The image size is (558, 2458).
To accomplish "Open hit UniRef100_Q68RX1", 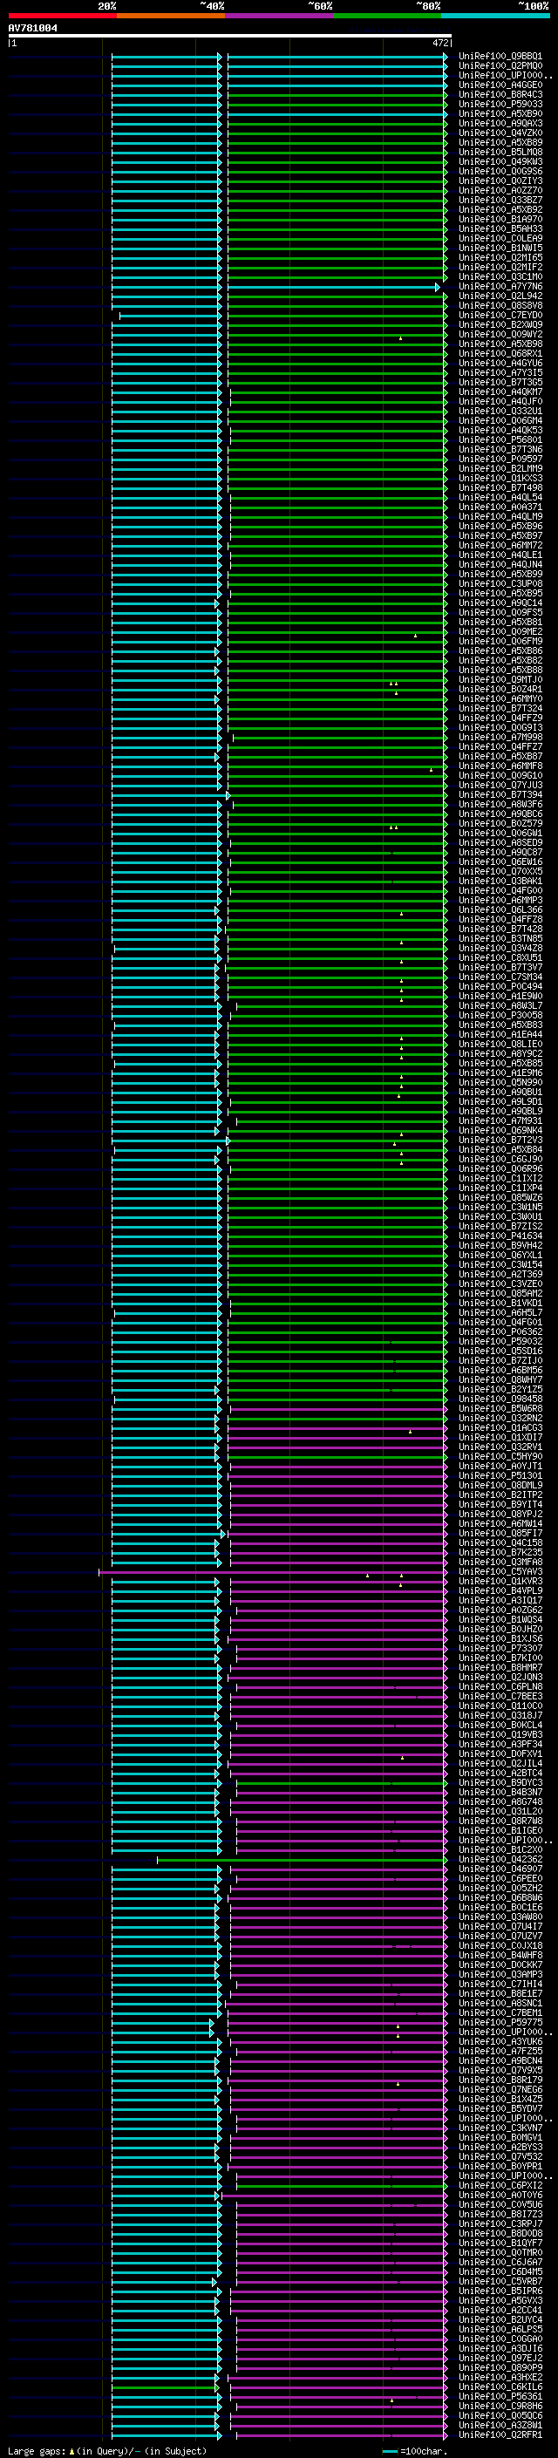I will click(x=500, y=354).
